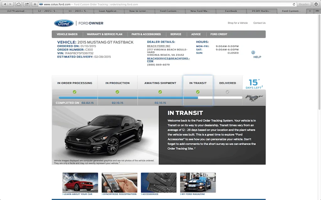Switch to the '(1279 unread...' tab
This screenshot has width=321, height=200.
tap(17, 11)
